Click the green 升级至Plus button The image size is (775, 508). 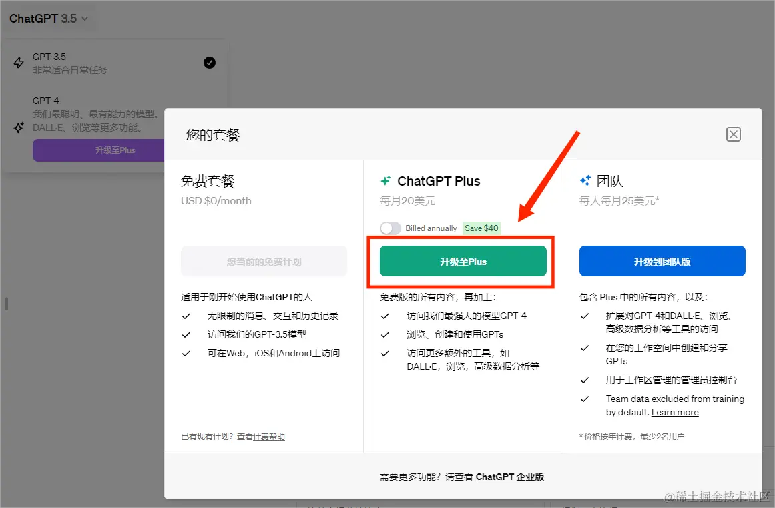(463, 262)
